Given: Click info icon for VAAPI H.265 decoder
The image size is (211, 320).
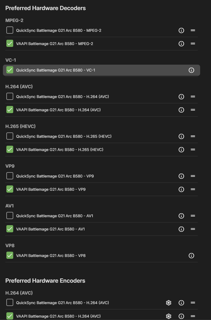Looking at the screenshot, I should pos(181,150).
